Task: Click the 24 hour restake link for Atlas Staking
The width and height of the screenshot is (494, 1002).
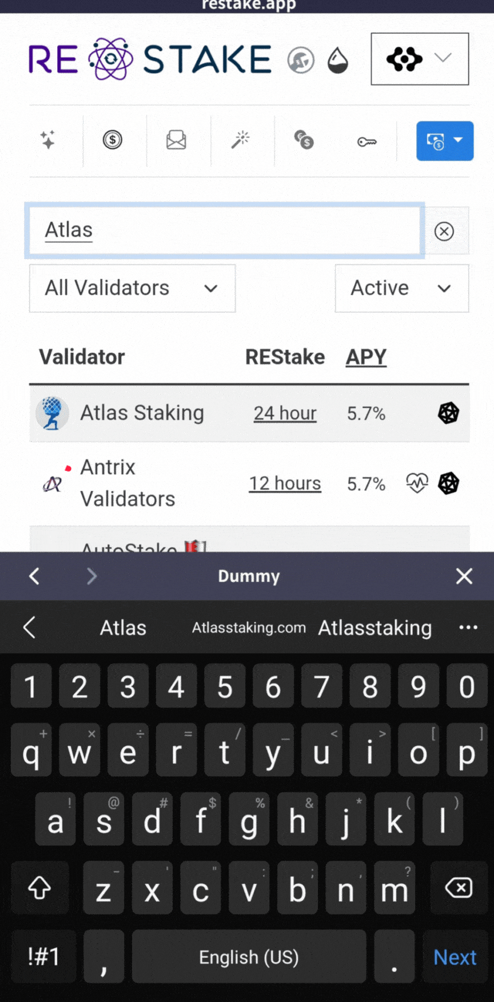Action: point(285,413)
